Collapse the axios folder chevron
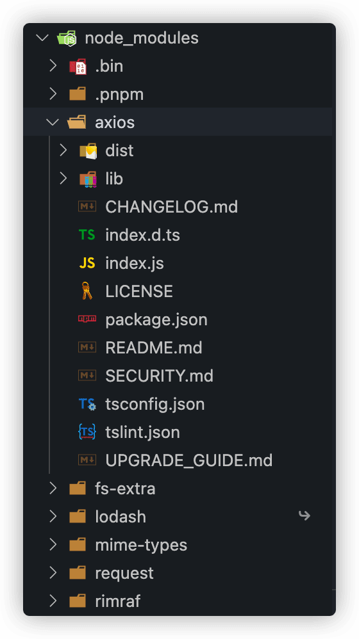Screen dimensions: 359x639 tap(53, 122)
